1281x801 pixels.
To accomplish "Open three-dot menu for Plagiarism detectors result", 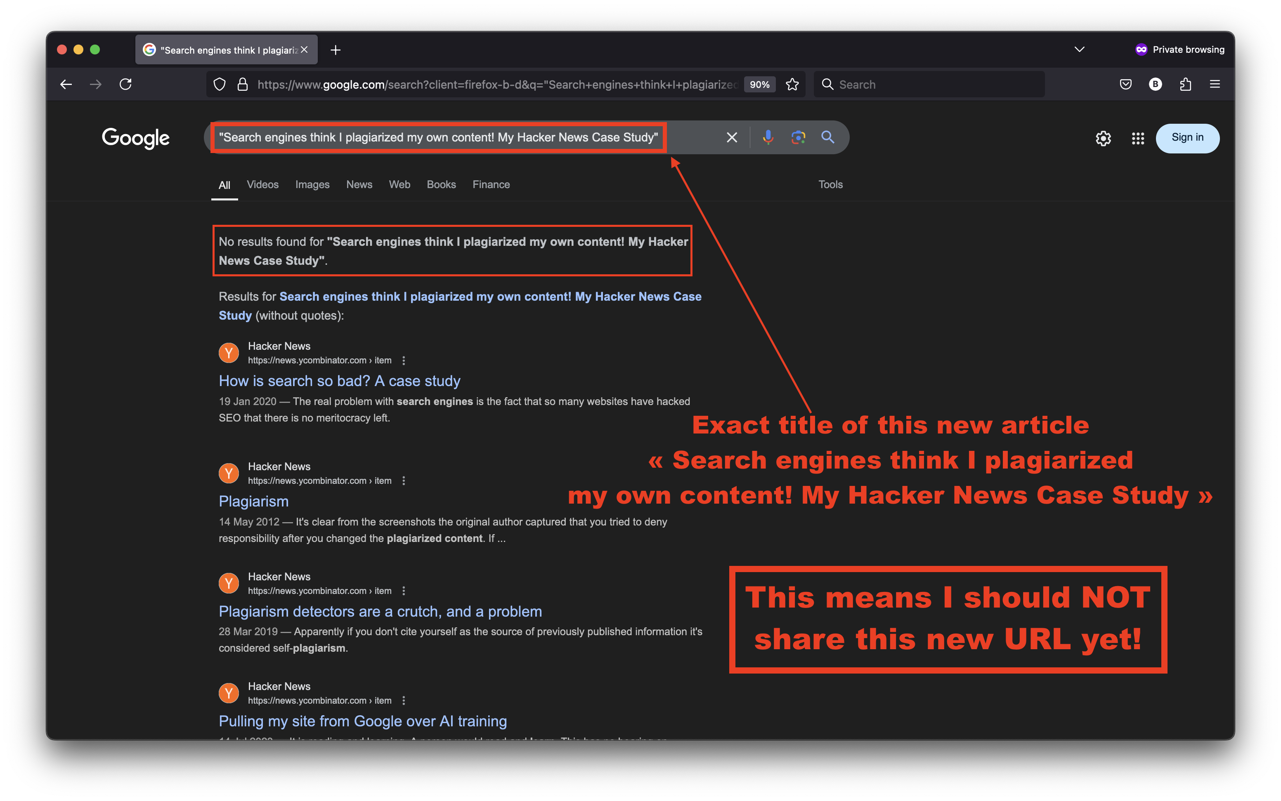I will [404, 591].
